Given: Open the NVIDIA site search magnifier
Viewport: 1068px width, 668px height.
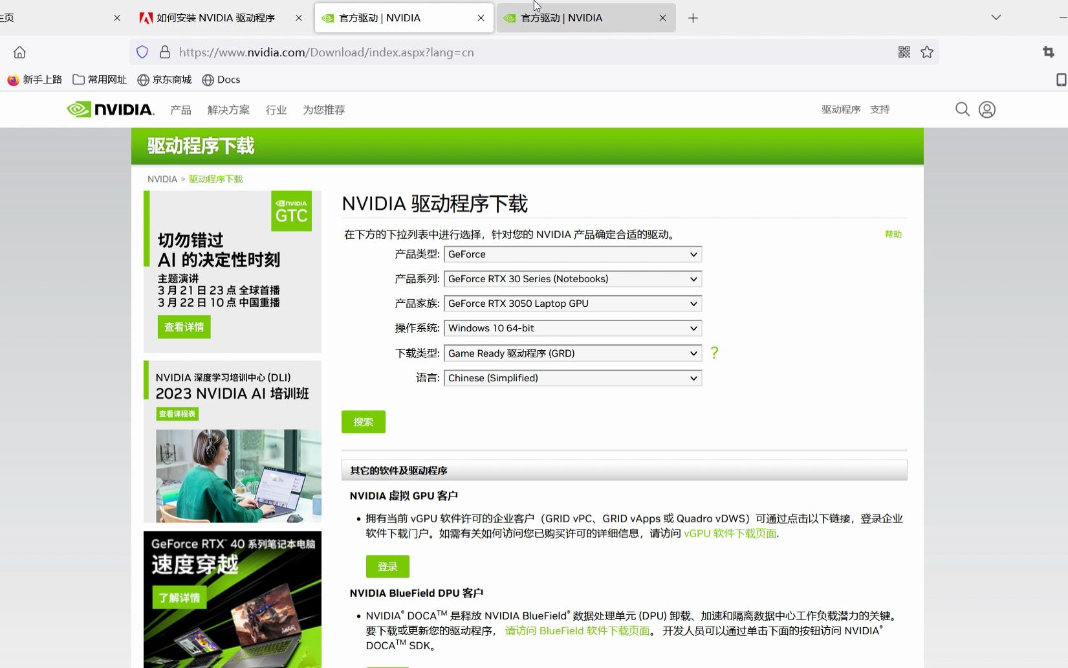Looking at the screenshot, I should 963,109.
